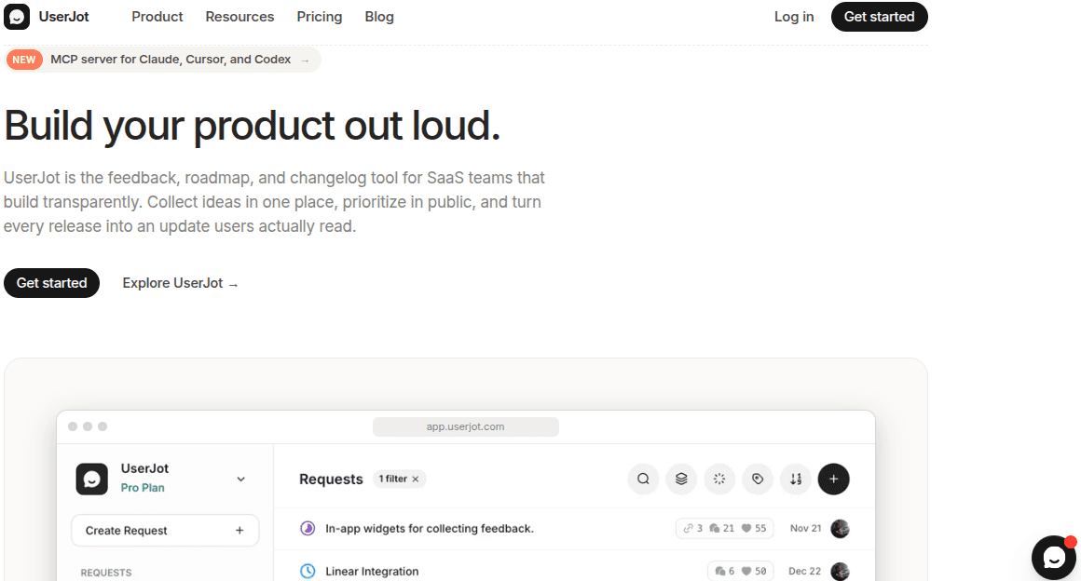Open the Resources menu
This screenshot has width=1081, height=581.
pos(239,17)
